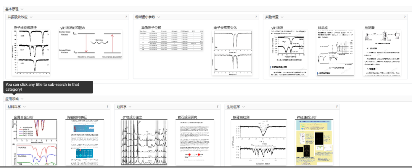Sub-search the 共振吸收效应 title
This screenshot has width=412, height=168.
[18, 17]
